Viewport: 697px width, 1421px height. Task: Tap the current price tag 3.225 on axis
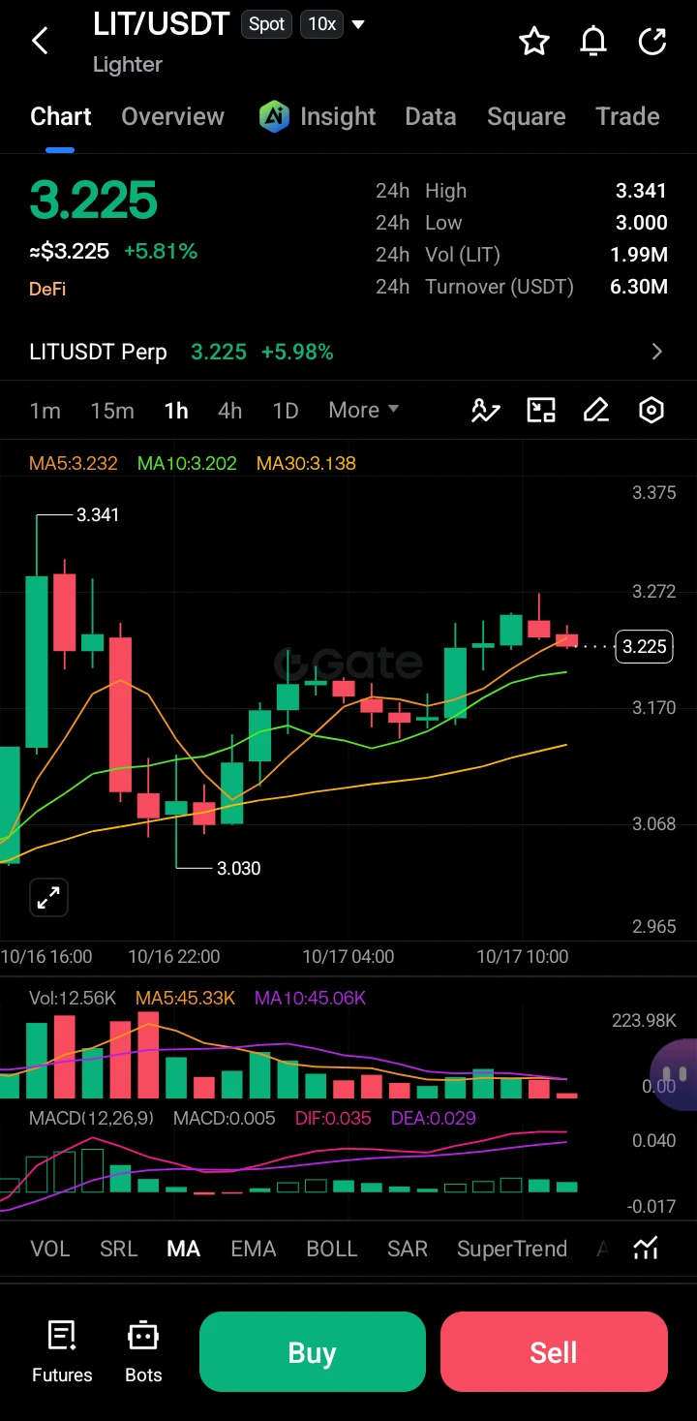click(x=645, y=646)
